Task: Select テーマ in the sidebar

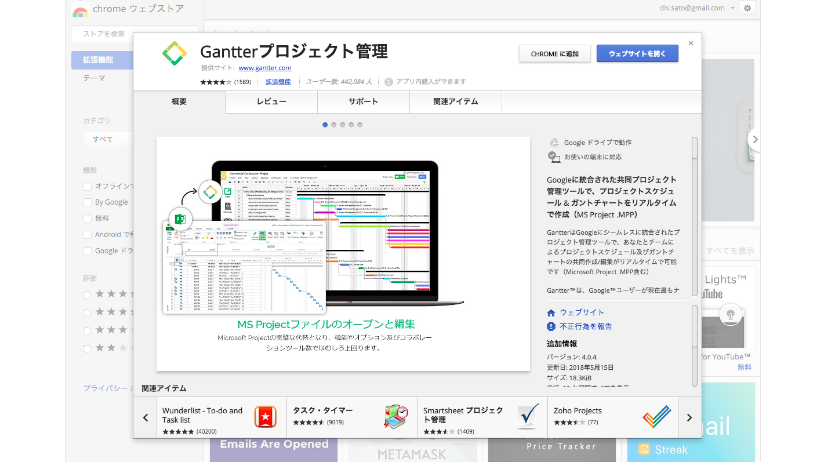Action: pyautogui.click(x=94, y=78)
